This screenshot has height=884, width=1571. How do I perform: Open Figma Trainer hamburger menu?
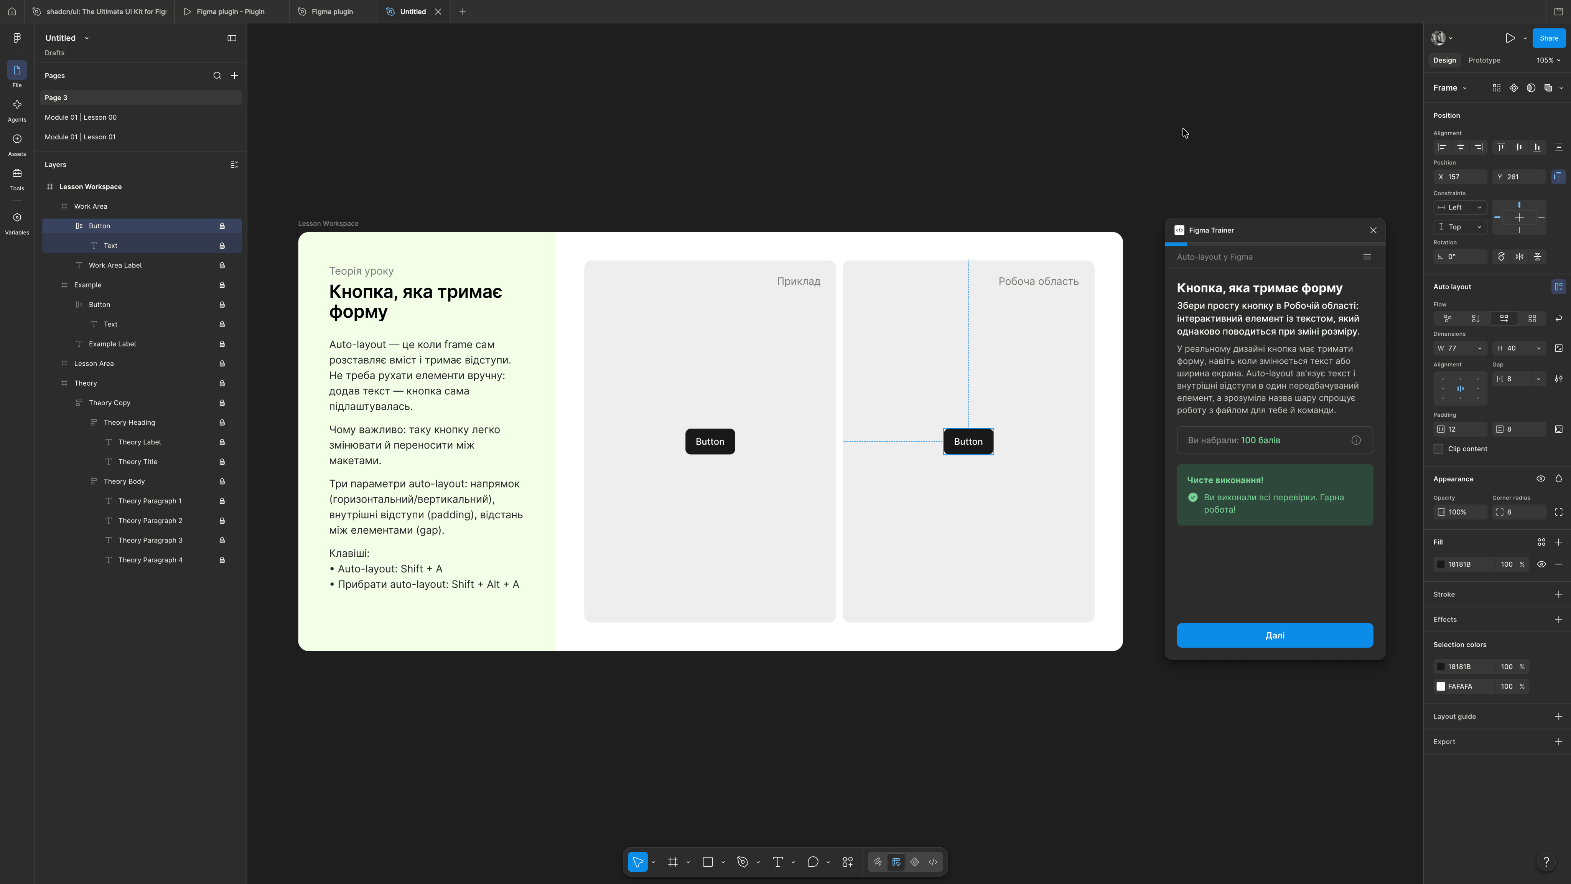(1367, 257)
